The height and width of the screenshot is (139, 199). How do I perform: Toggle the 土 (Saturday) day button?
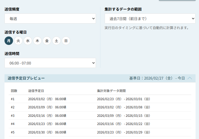pyautogui.click(x=56, y=41)
